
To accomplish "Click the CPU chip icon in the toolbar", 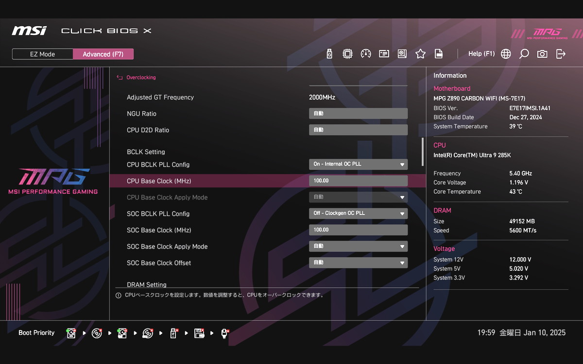I will [x=347, y=54].
